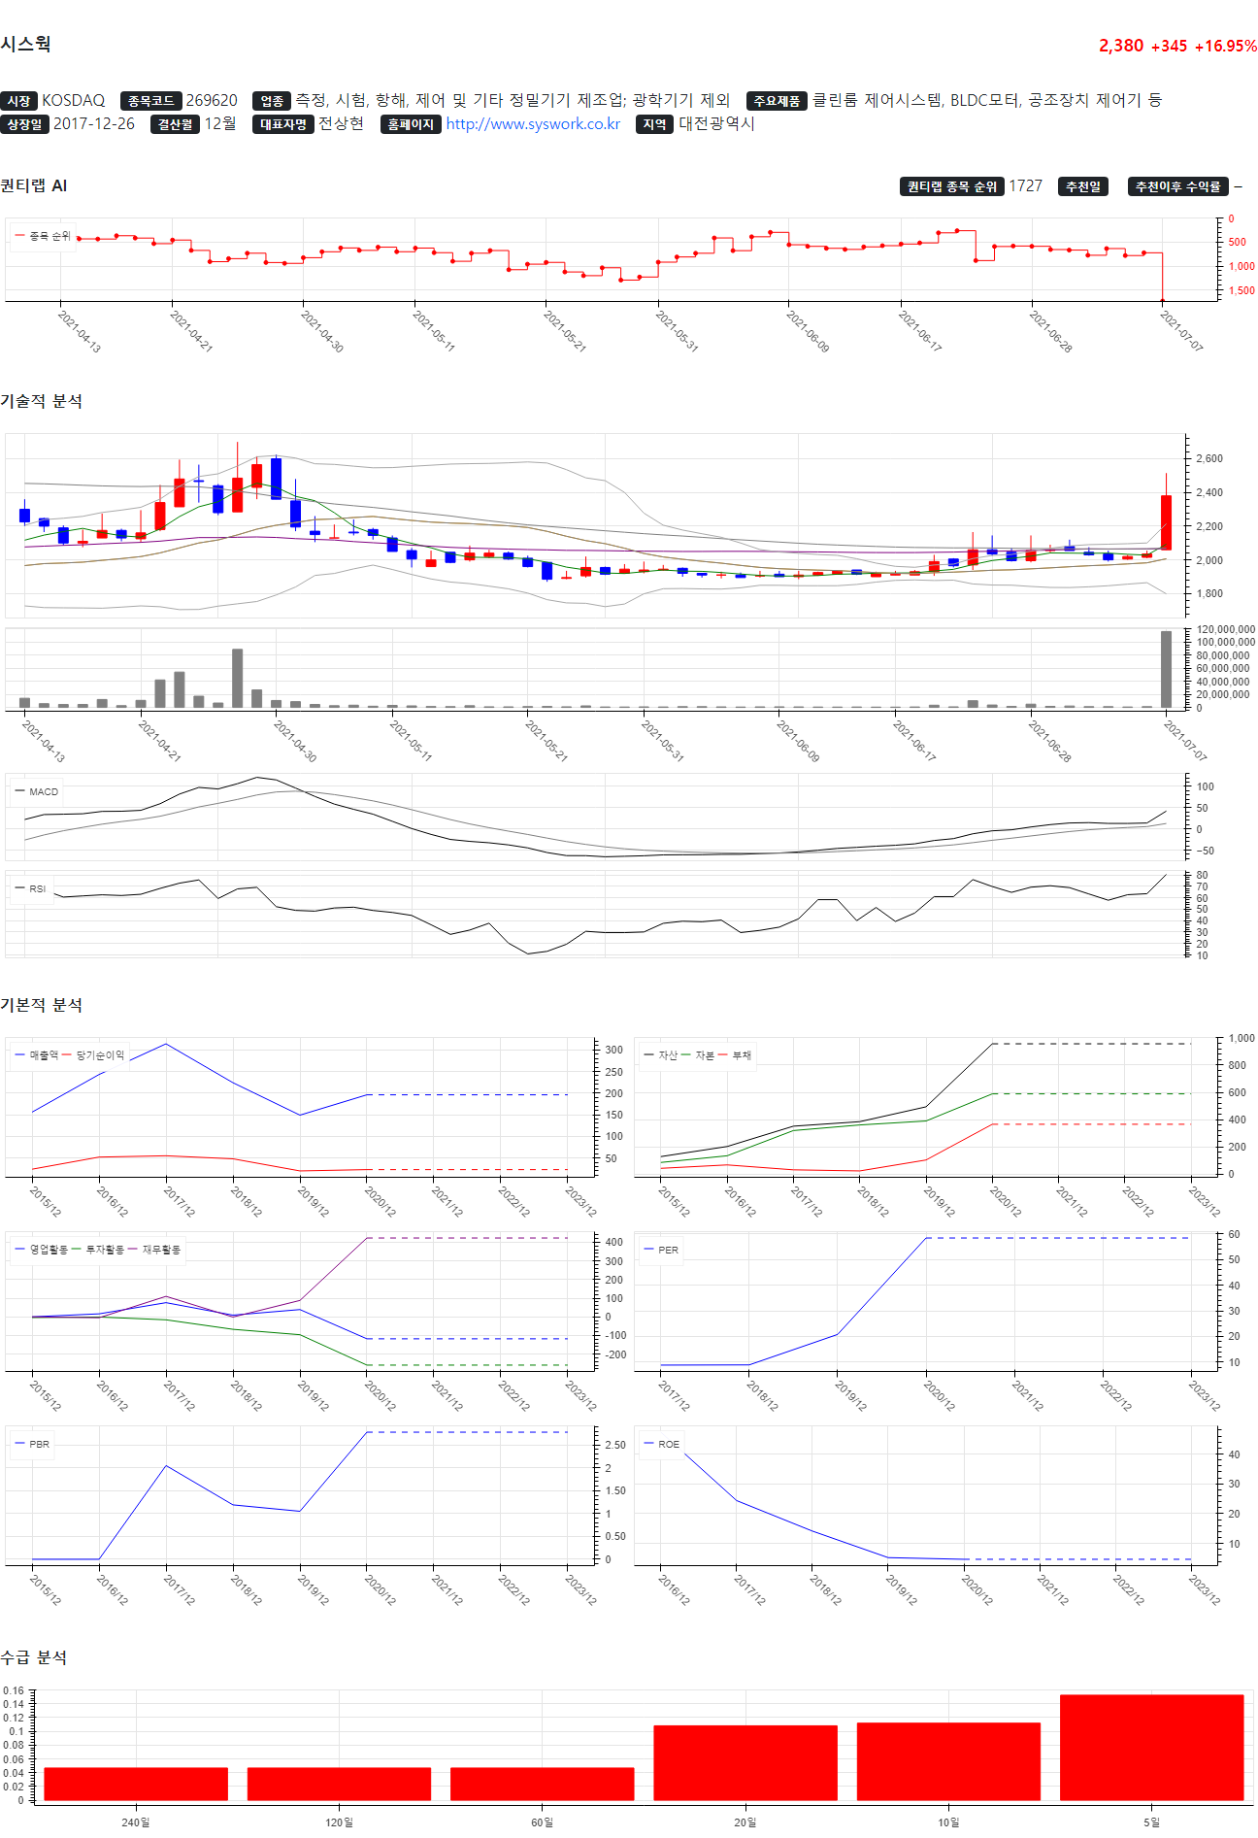
Task: Click the listing date 2017-12-26
Action: click(x=94, y=123)
